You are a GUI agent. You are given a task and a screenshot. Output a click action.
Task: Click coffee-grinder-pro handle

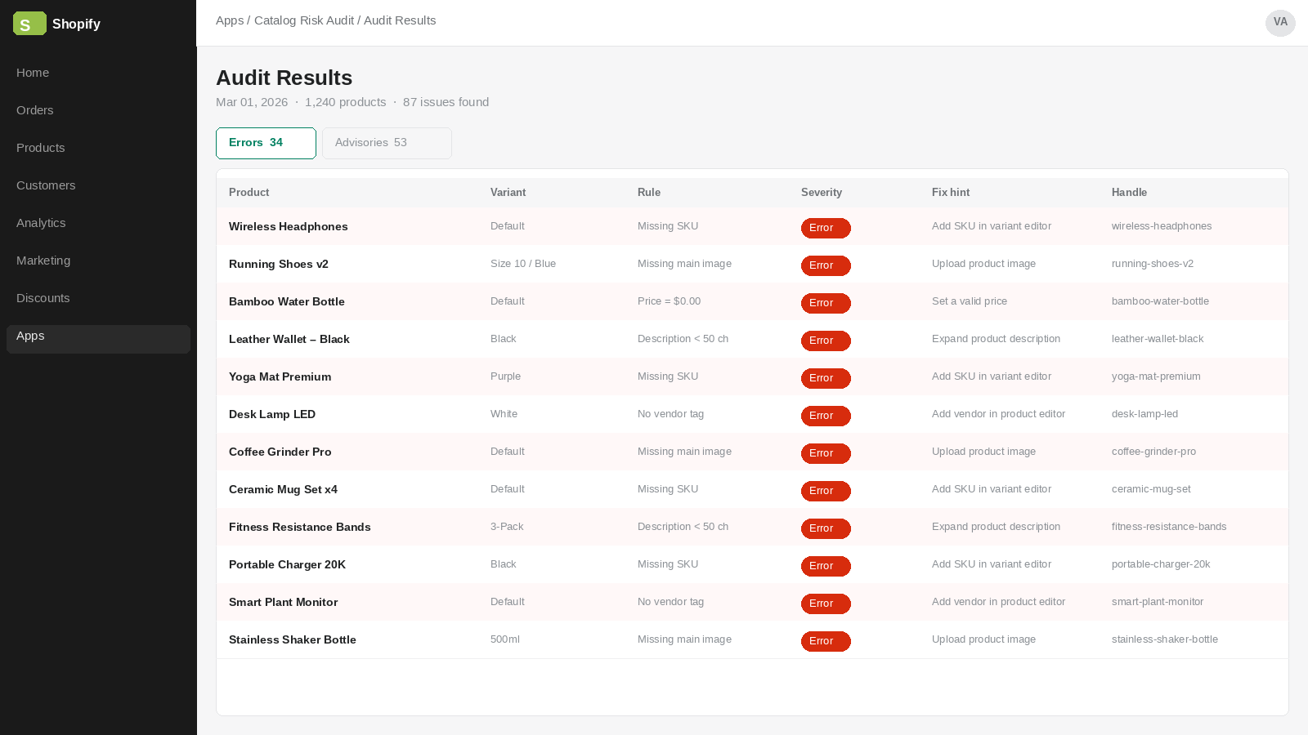1153,452
